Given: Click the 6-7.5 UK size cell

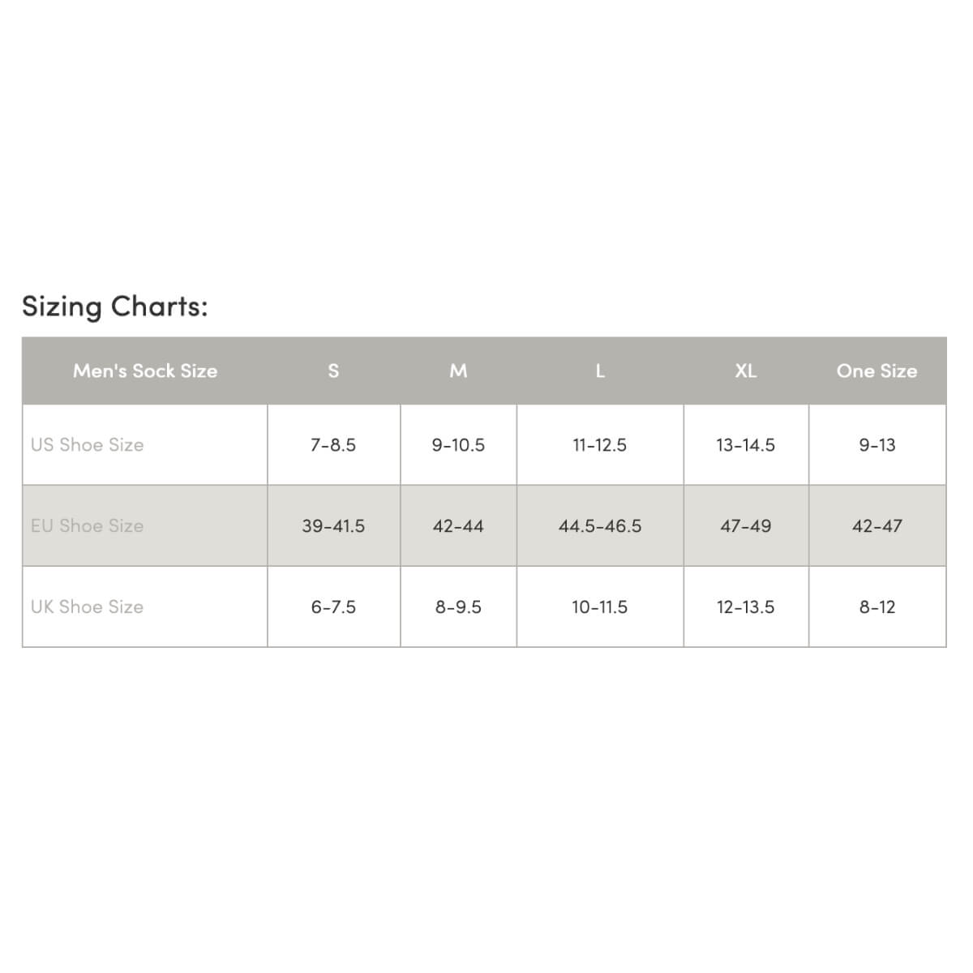Looking at the screenshot, I should (x=333, y=607).
